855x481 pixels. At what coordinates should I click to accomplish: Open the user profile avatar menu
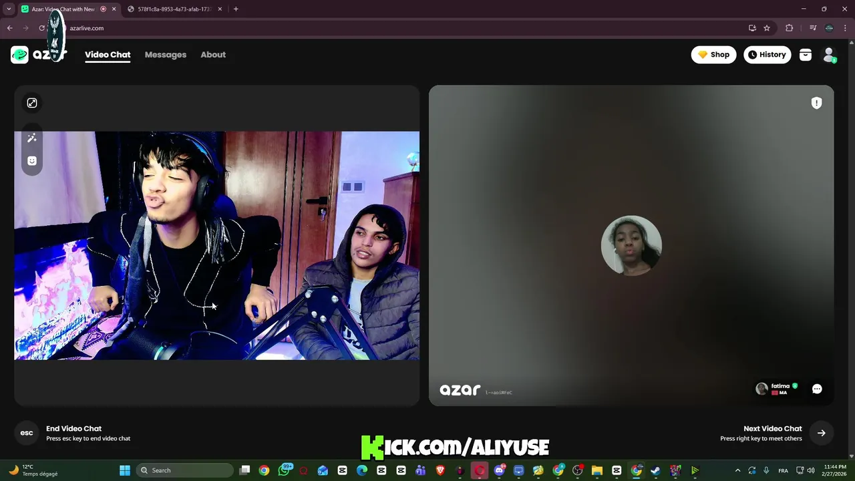(x=829, y=55)
